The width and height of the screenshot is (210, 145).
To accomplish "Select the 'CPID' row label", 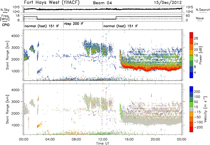I will [x=6, y=25].
